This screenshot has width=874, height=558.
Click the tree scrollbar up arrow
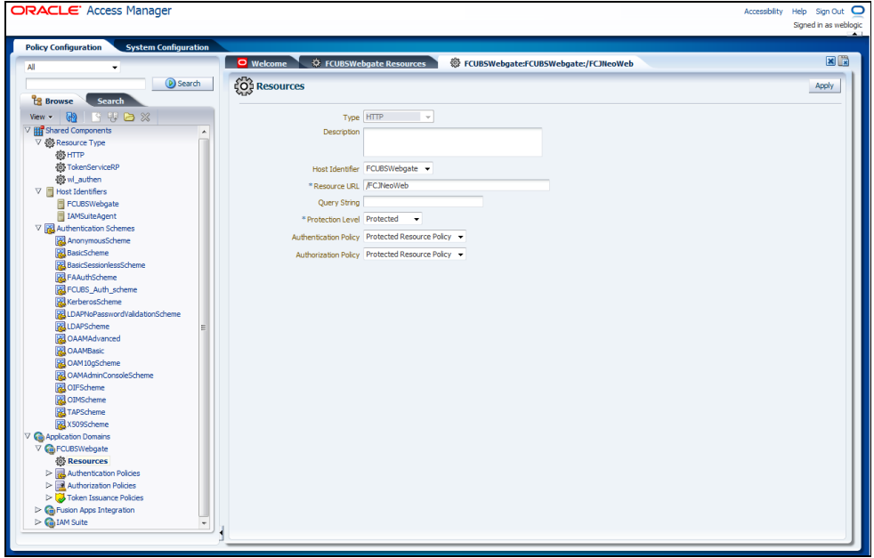204,132
